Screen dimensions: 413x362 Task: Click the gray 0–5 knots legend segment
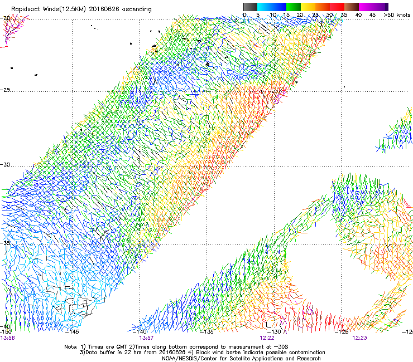(250, 7)
